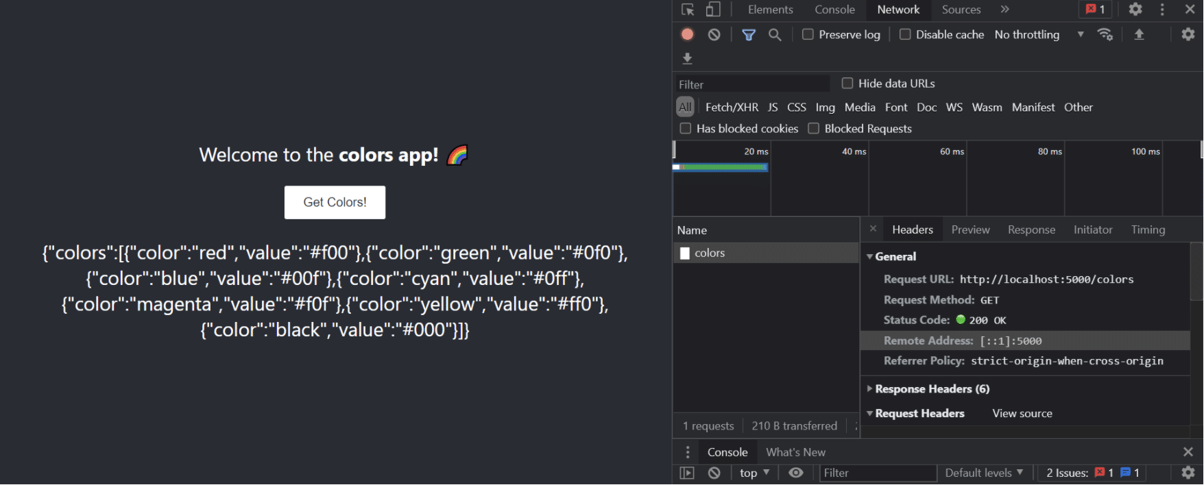Click the network timeline overview bar
Screen dimensions: 1204x485
[x=721, y=167]
